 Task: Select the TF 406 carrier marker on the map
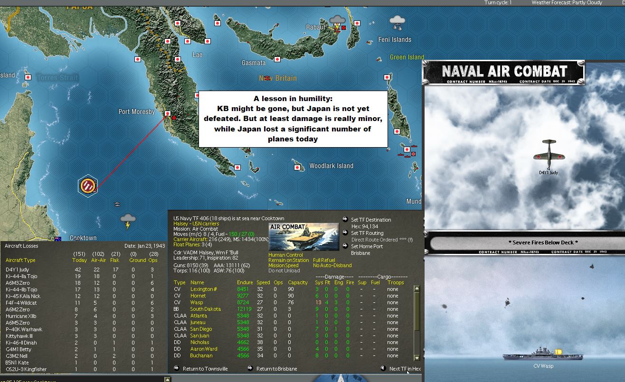click(x=88, y=185)
